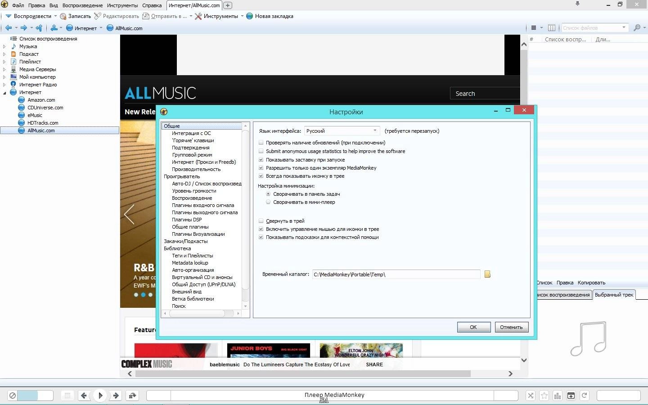Toggle 'Показывать заставку при запуске' checkbox
The height and width of the screenshot is (405, 648).
point(261,160)
